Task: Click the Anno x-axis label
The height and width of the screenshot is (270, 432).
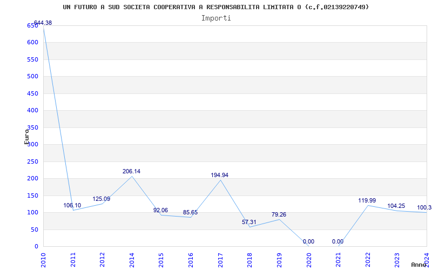Action: (419, 265)
